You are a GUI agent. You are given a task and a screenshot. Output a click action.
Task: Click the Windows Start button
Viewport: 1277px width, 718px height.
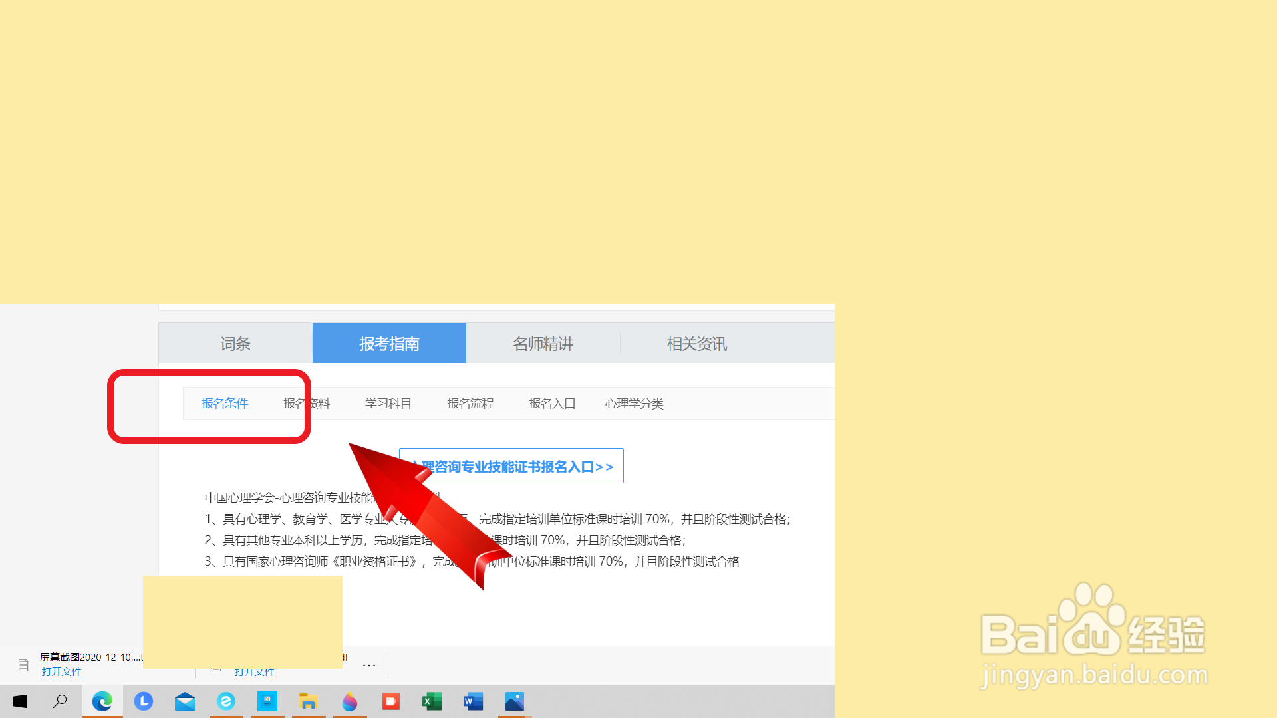[x=20, y=701]
